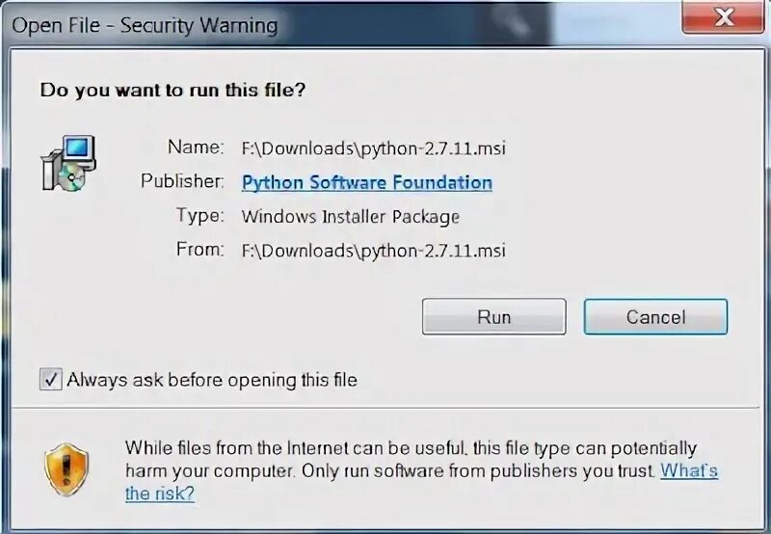Click the 'Always ask before opening' label text

(x=212, y=380)
